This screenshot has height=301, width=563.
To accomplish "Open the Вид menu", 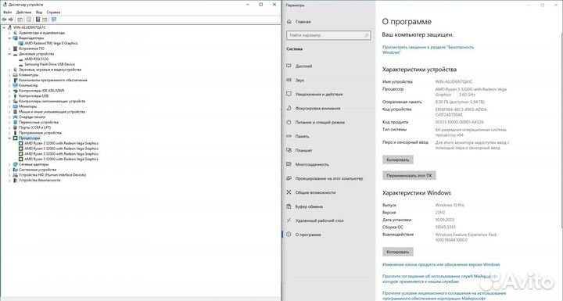I will (x=39, y=13).
